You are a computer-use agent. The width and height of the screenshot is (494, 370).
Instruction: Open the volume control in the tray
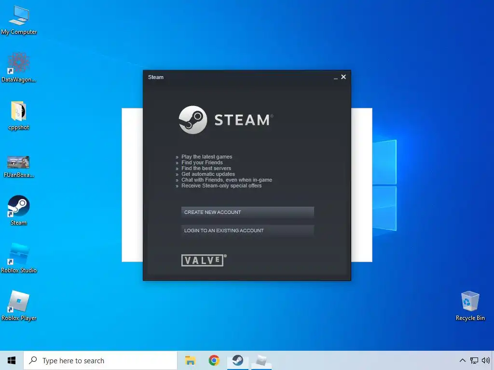coord(485,360)
